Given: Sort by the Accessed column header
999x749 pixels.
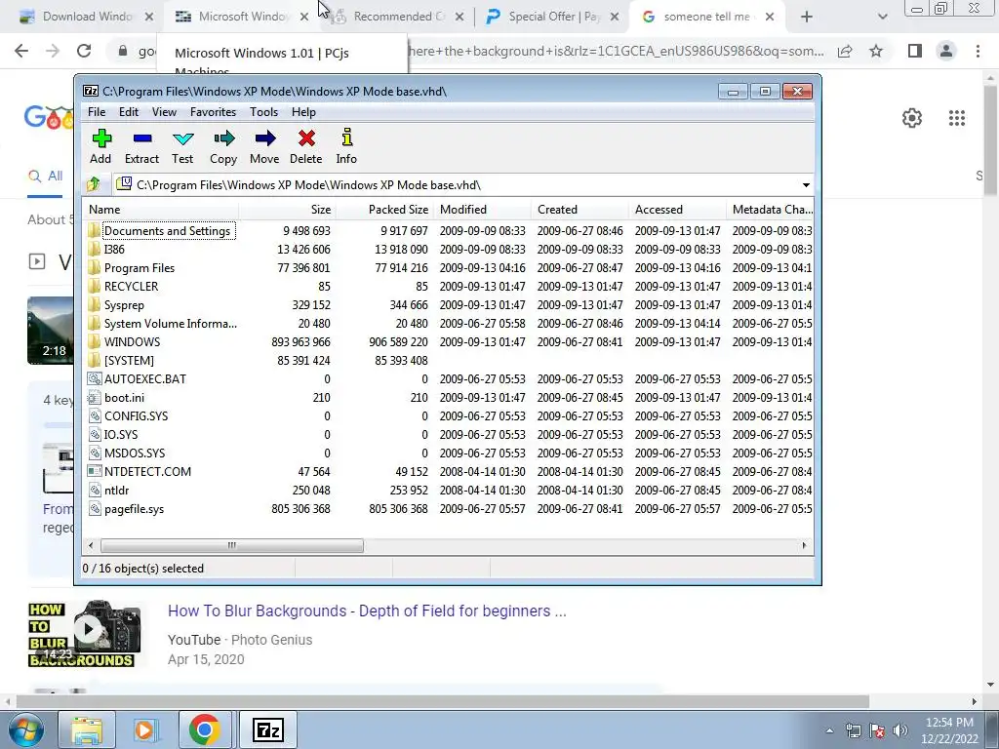Looking at the screenshot, I should [x=677, y=210].
